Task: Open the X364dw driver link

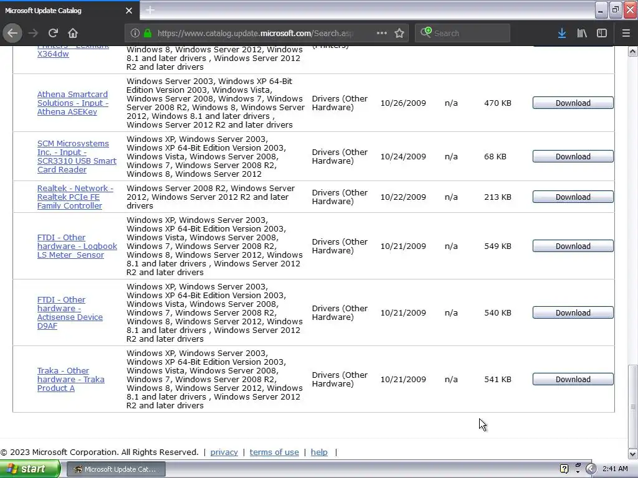Action: [x=53, y=54]
